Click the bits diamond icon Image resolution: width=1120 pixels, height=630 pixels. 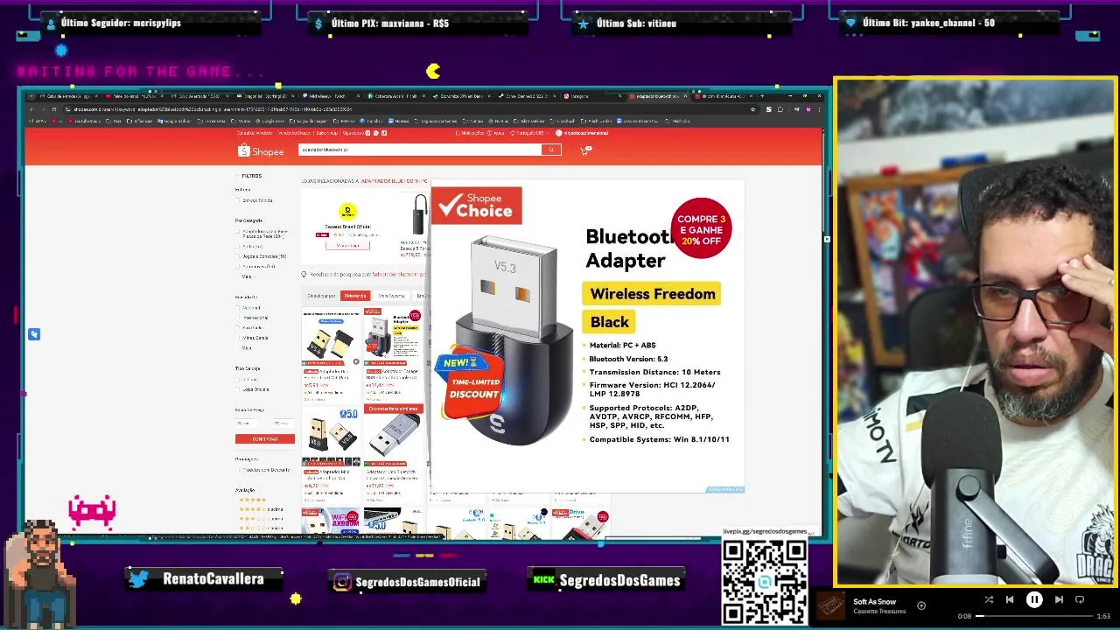coord(850,24)
